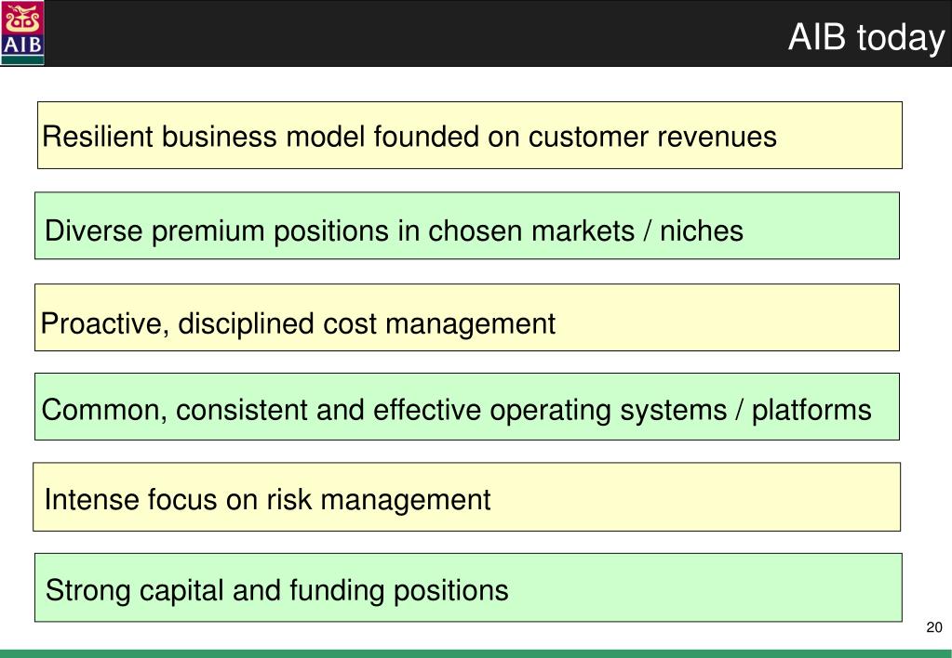The image size is (952, 658).
Task: Click the word 'Diverse'
Action: (93, 231)
